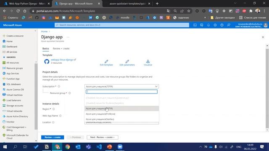Image resolution: width=269 pixels, height=151 pixels.
Task: Switch to the Basics tab
Action: click(46, 49)
